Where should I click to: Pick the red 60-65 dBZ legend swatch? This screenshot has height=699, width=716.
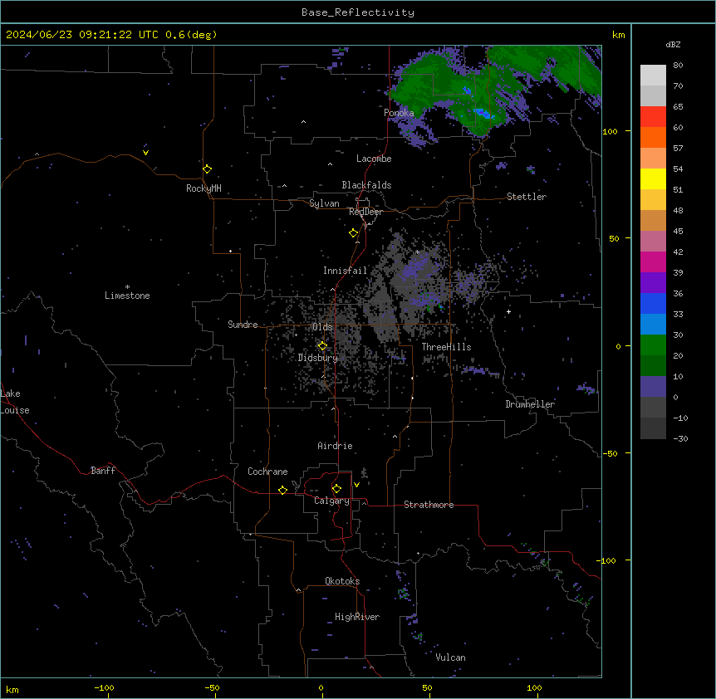pos(653,117)
